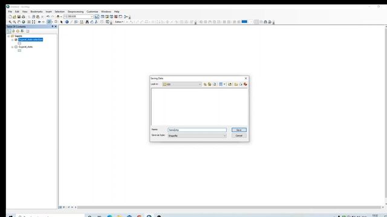Close the Saving Data dialog
Image resolution: width=387 pixels, height=217 pixels.
246,78
